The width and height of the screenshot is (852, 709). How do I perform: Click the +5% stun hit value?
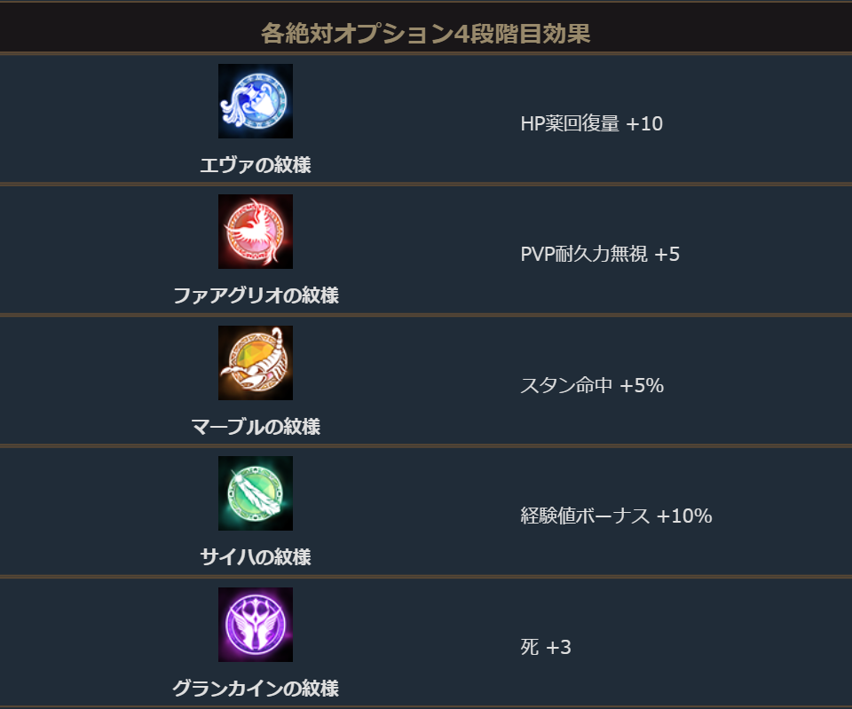(x=642, y=386)
